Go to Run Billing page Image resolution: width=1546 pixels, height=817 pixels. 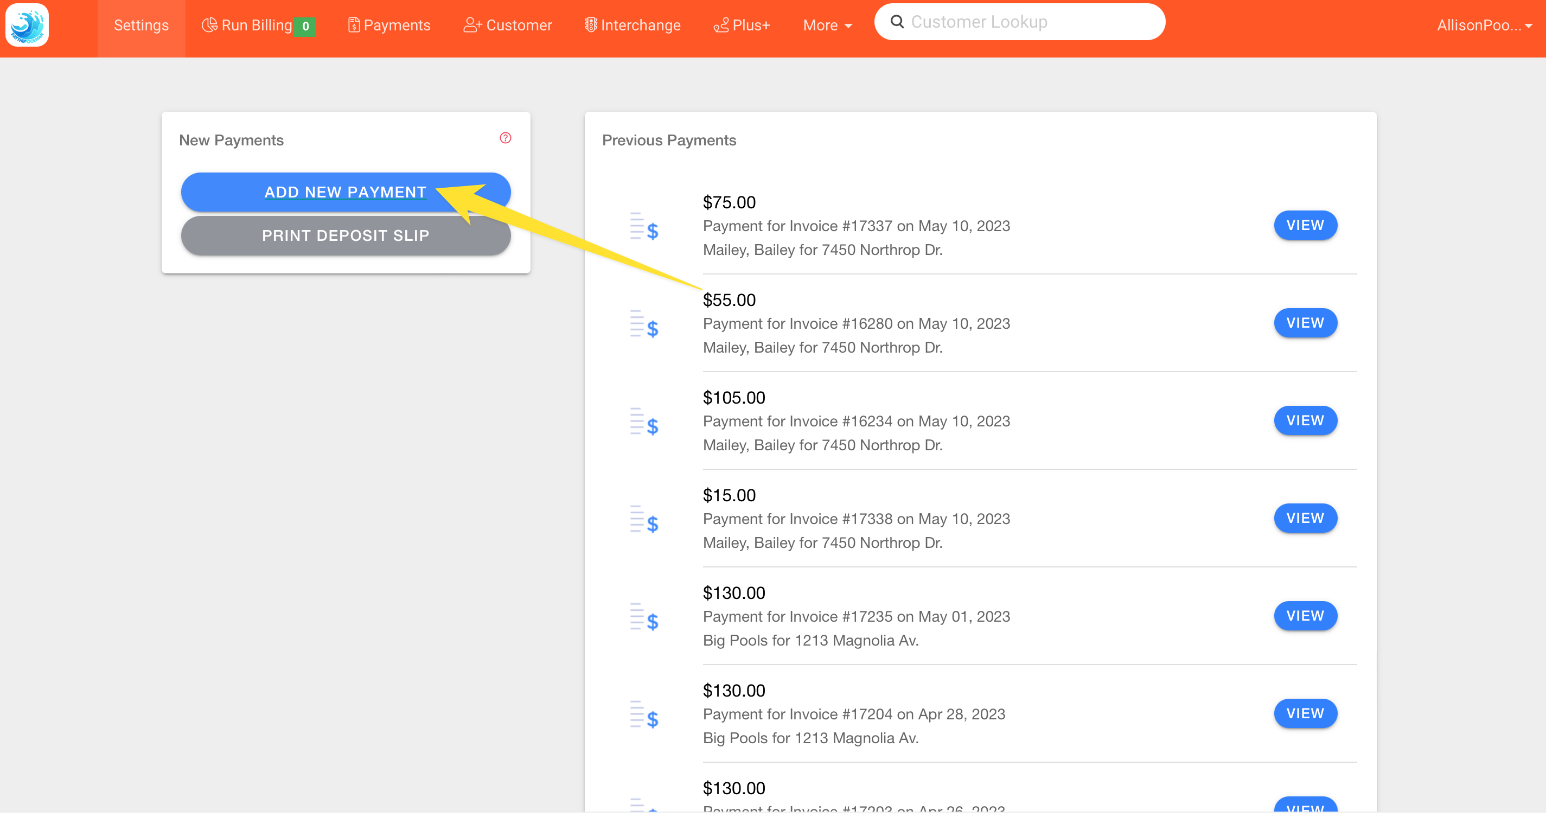pyautogui.click(x=257, y=25)
